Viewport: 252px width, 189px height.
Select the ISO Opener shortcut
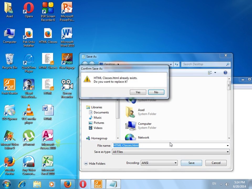point(9,113)
